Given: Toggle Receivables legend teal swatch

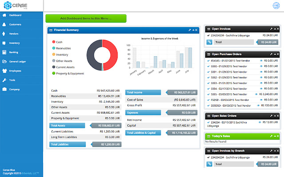Looking at the screenshot, I should pyautogui.click(x=54, y=48).
